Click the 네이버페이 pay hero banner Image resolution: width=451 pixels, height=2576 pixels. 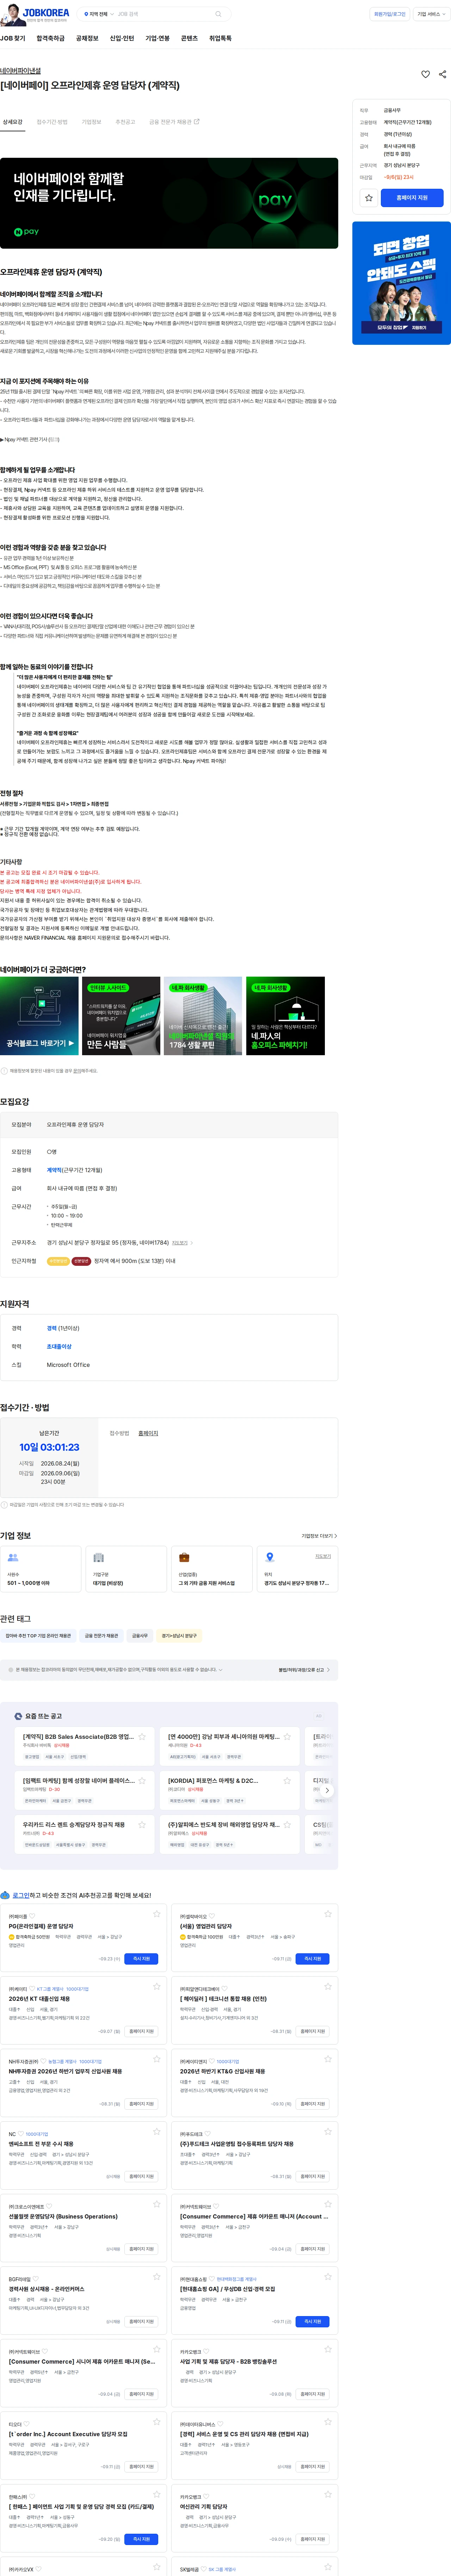pyautogui.click(x=169, y=203)
